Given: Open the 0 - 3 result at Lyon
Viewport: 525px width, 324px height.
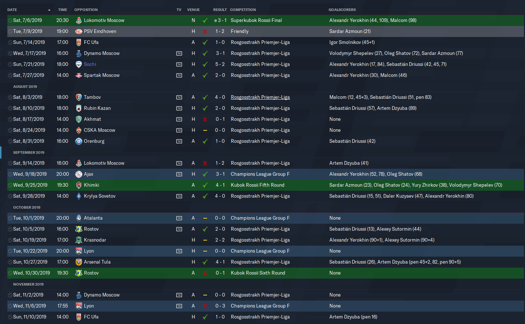Looking at the screenshot, I should pos(220,306).
